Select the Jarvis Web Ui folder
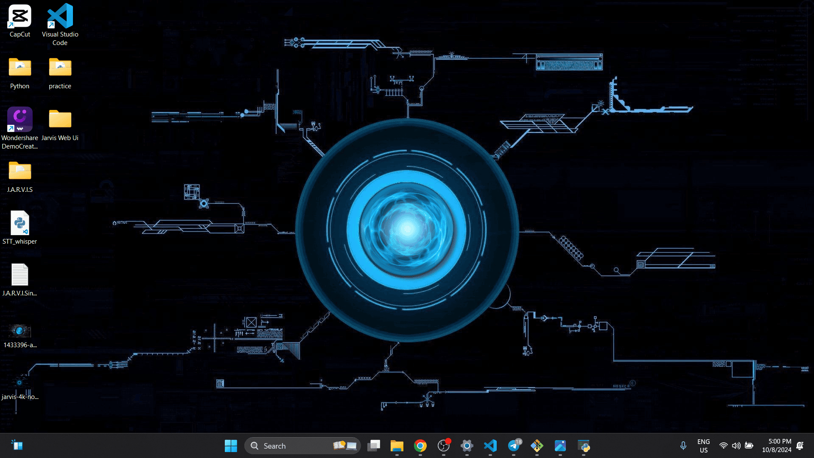The image size is (814, 458). point(60,125)
